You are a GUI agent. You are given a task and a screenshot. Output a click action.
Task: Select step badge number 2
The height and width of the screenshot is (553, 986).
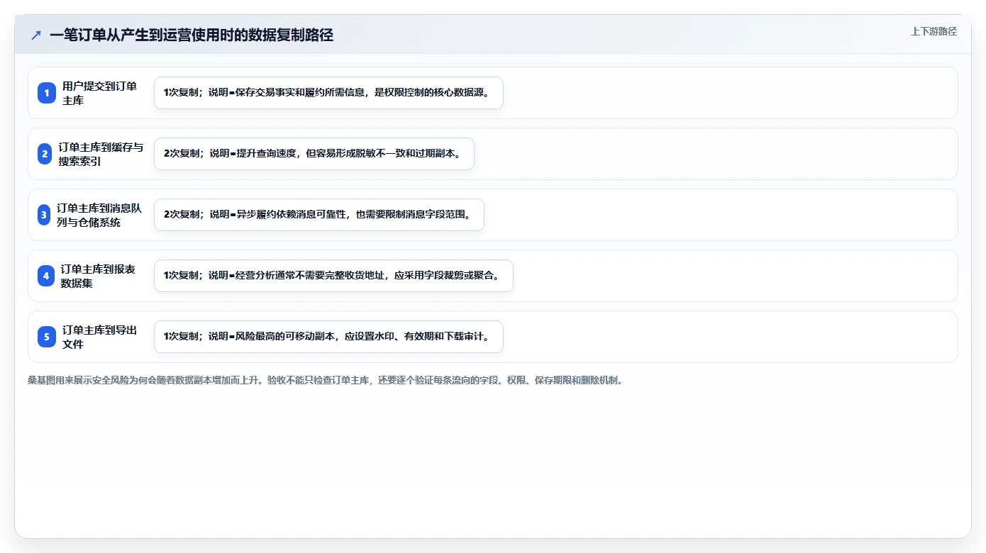click(45, 154)
